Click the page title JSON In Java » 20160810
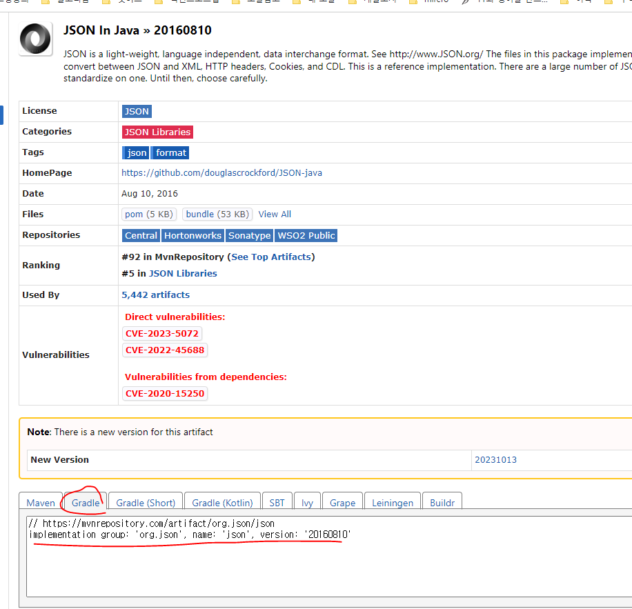Screen dimensions: 632x609 pyautogui.click(x=137, y=30)
